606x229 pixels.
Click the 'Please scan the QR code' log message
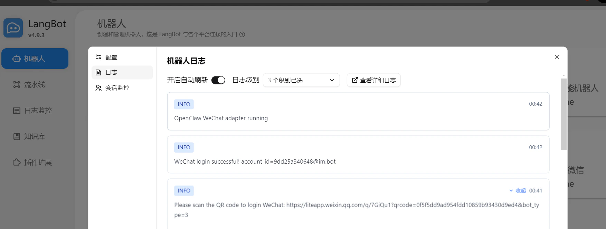[357, 210]
